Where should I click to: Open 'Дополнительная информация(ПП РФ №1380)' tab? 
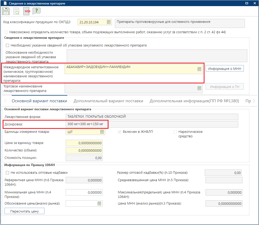(194, 101)
